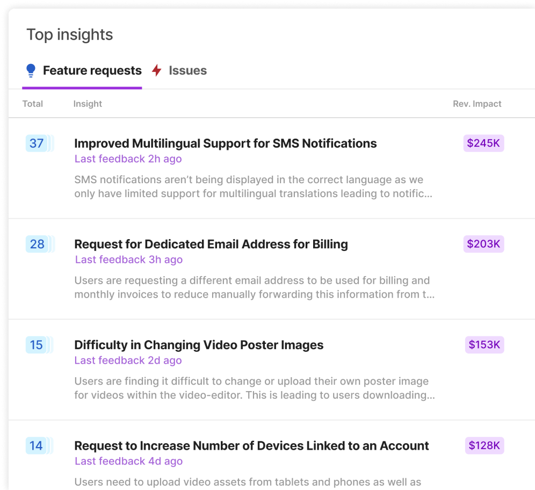Select the $203K revenue impact badge

tap(483, 244)
